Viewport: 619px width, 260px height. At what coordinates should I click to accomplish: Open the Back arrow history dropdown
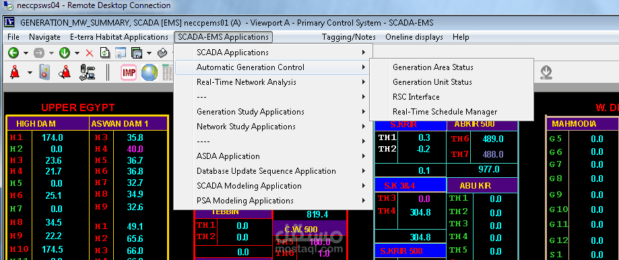(x=26, y=53)
